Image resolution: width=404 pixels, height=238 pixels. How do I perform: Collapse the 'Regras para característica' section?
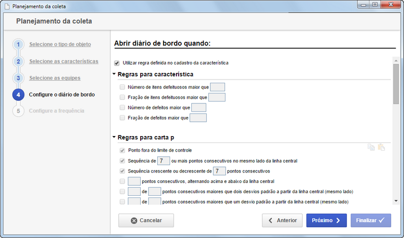(x=114, y=74)
